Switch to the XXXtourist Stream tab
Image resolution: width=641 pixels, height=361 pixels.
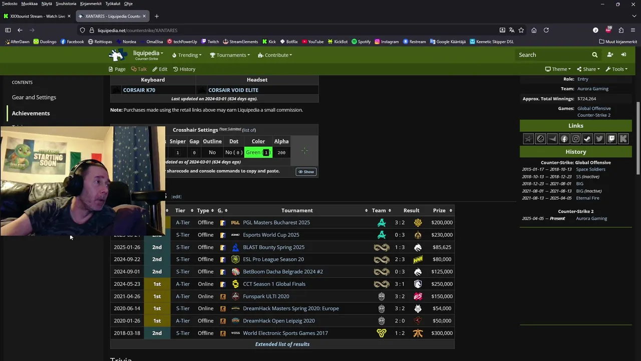[x=37, y=16]
